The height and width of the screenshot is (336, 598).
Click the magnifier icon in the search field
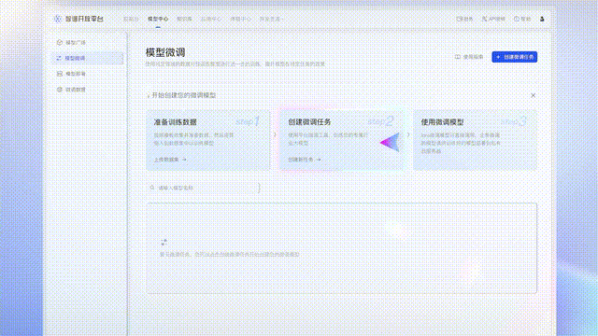(152, 188)
